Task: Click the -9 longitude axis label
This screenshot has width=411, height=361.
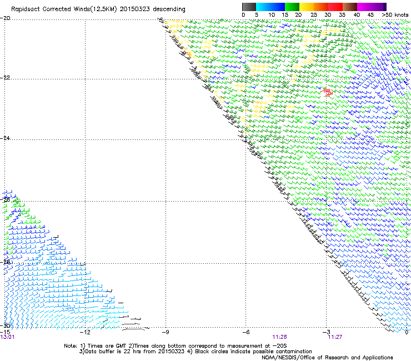Action: coord(166,332)
